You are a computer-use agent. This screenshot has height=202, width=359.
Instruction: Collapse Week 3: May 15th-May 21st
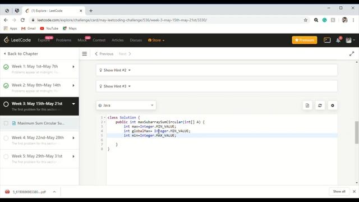coord(73,104)
